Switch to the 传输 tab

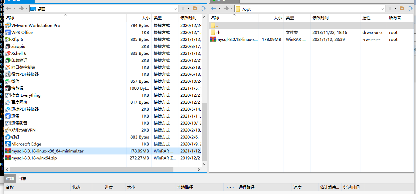tap(10, 178)
